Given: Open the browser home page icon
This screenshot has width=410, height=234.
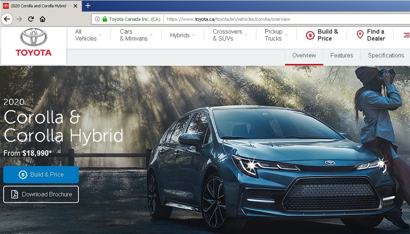Looking at the screenshot, I should (42, 19).
